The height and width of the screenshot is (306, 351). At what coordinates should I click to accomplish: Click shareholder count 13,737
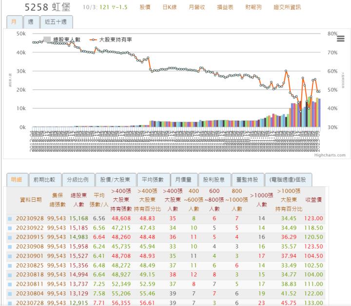point(79,284)
